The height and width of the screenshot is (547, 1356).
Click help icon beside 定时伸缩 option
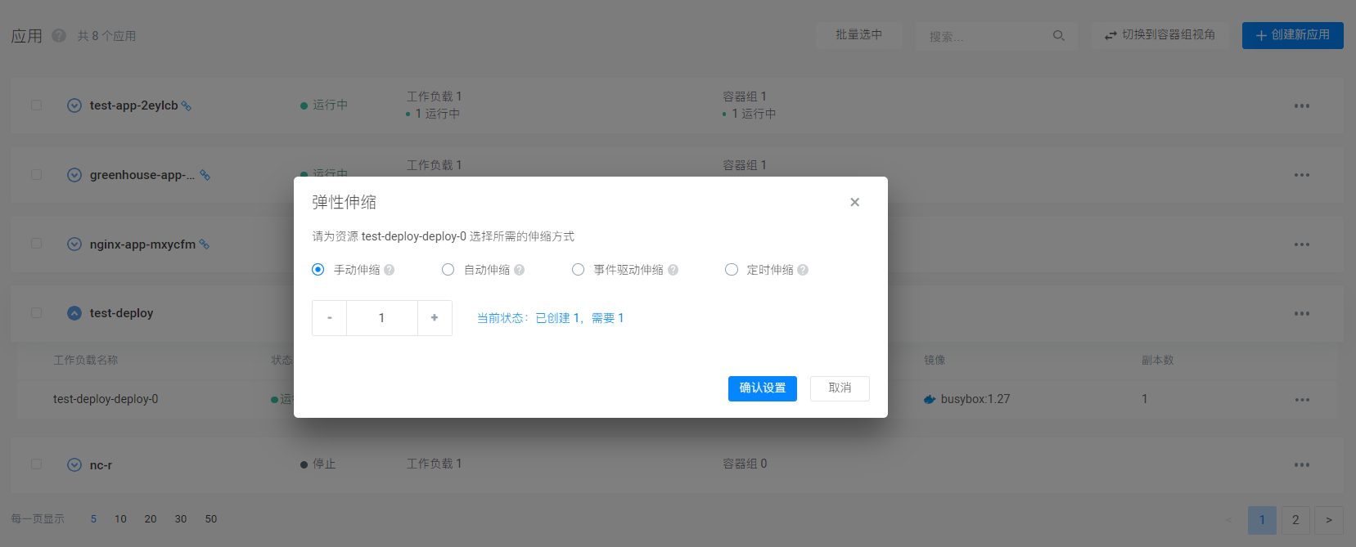click(803, 270)
